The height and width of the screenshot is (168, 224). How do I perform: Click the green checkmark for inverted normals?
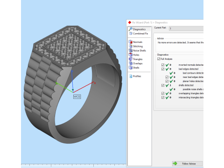[x=167, y=65]
